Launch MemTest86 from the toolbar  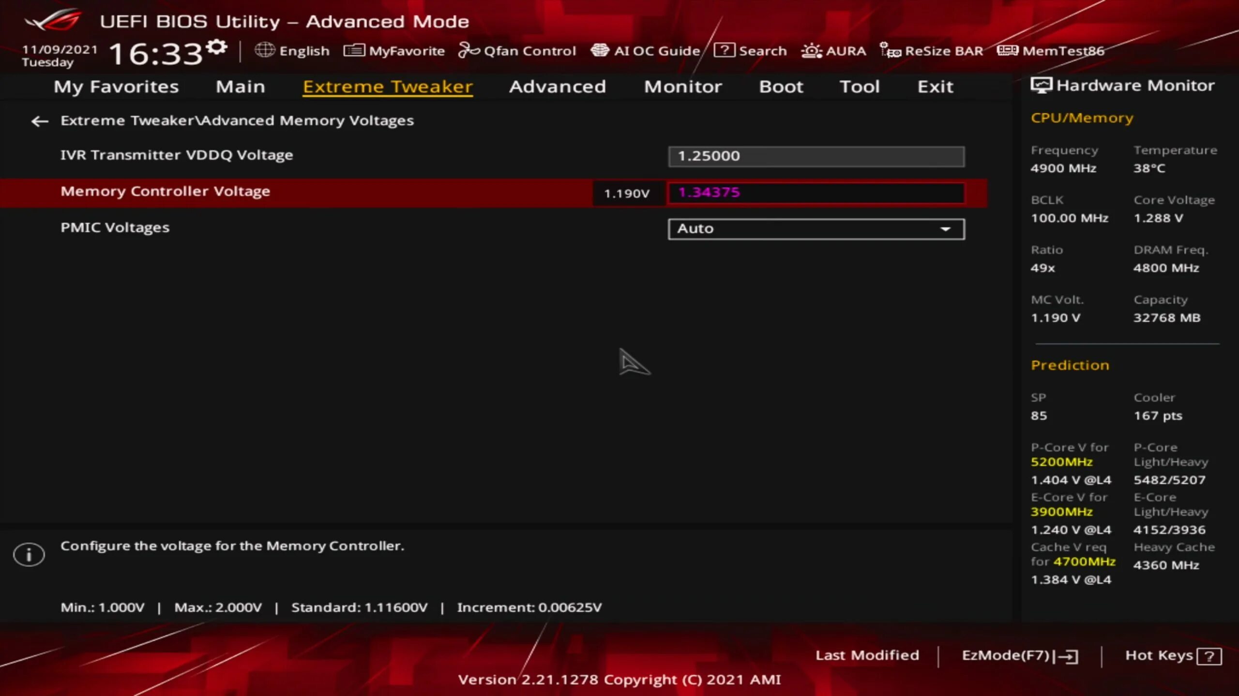point(1051,51)
